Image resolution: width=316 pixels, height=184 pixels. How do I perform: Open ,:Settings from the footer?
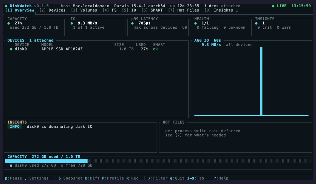[37, 178]
